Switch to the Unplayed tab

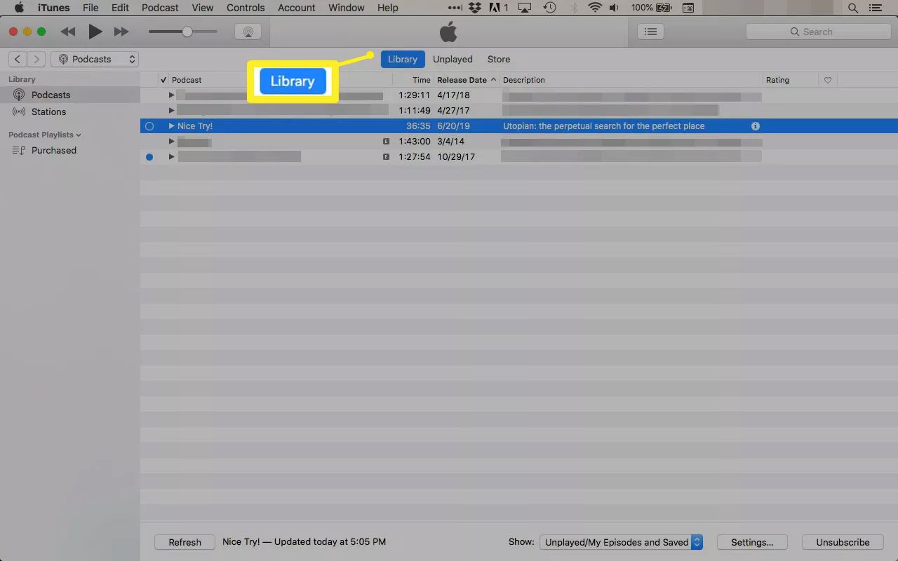pos(453,60)
